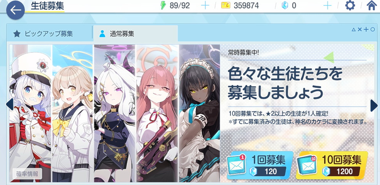
Task: Tap the green lightning energy icon
Action: pyautogui.click(x=163, y=5)
